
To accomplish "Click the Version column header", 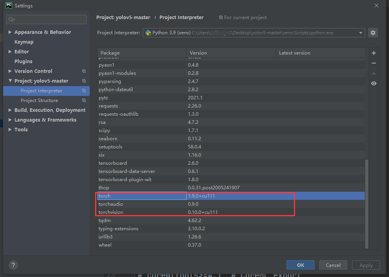I will point(231,53).
